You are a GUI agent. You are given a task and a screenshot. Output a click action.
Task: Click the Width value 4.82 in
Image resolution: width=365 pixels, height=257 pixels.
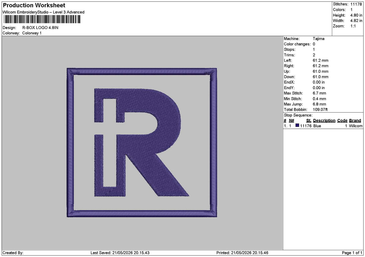pos(356,21)
